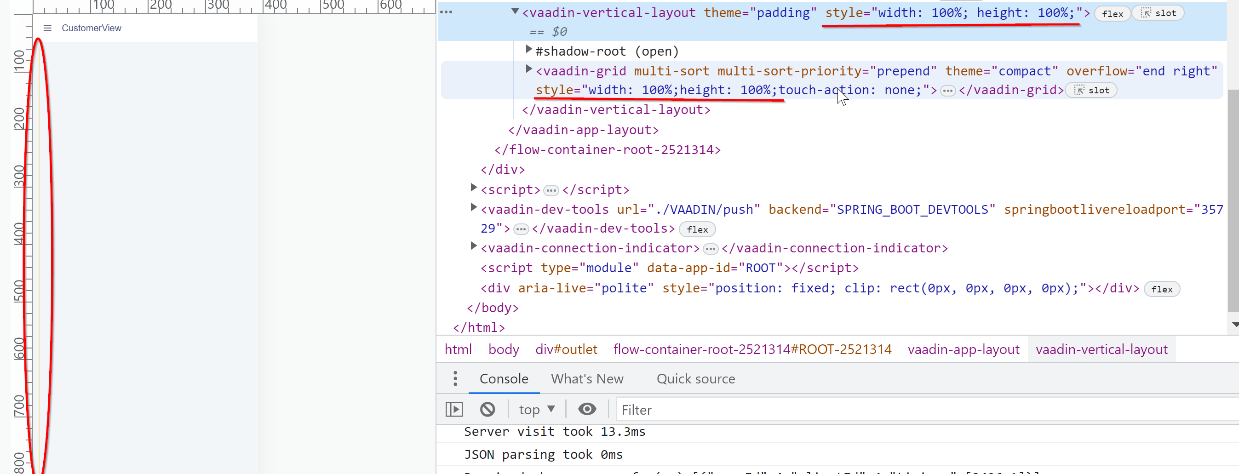Open the hamburger menu beside CustomerView
Image resolution: width=1239 pixels, height=474 pixels.
47,28
